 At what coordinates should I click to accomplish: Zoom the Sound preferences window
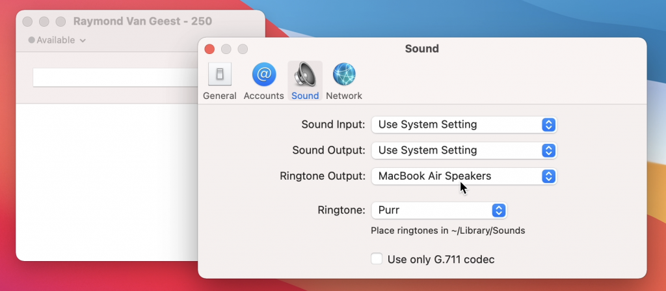(243, 49)
